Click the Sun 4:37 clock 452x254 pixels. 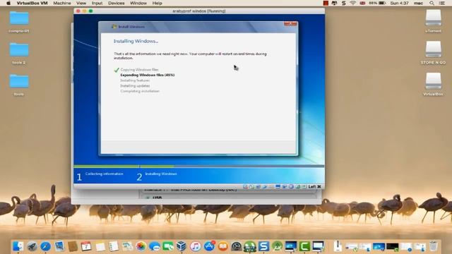[x=399, y=3]
